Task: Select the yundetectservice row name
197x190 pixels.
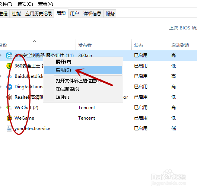Action: pyautogui.click(x=32, y=129)
